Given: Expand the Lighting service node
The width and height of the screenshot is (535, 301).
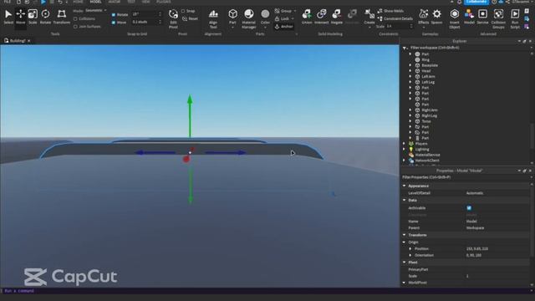Looking at the screenshot, I should [x=405, y=149].
